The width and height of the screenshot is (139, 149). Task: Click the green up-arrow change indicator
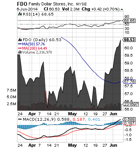pos(122,9)
